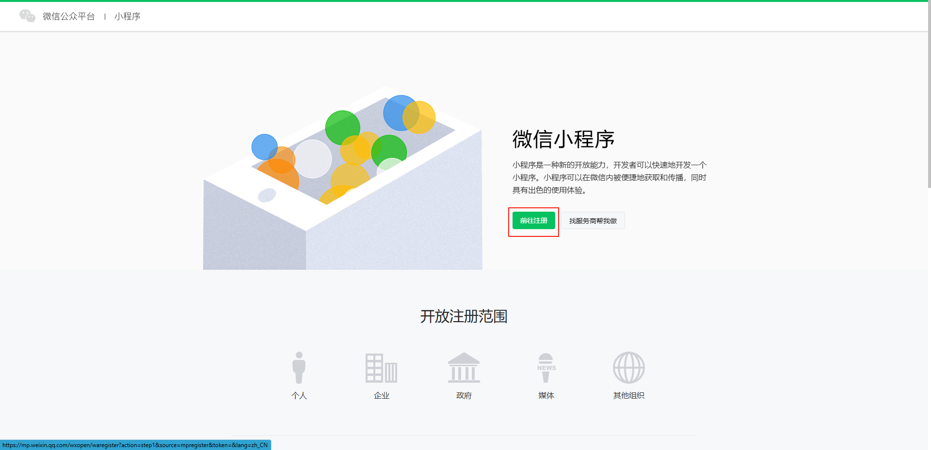Open the 微信公众平台 header link
This screenshot has width=931, height=450.
[68, 16]
